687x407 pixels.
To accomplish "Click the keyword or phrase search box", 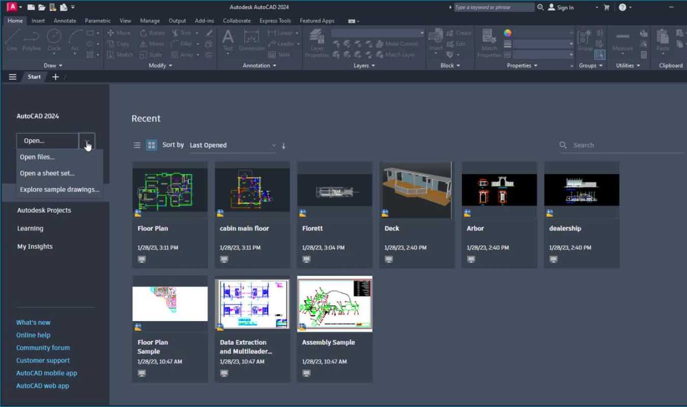I will [493, 7].
